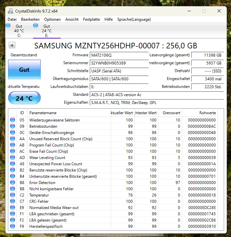Click status orb for Erase Fail Count
This screenshot has height=237, width=231.
point(13,151)
